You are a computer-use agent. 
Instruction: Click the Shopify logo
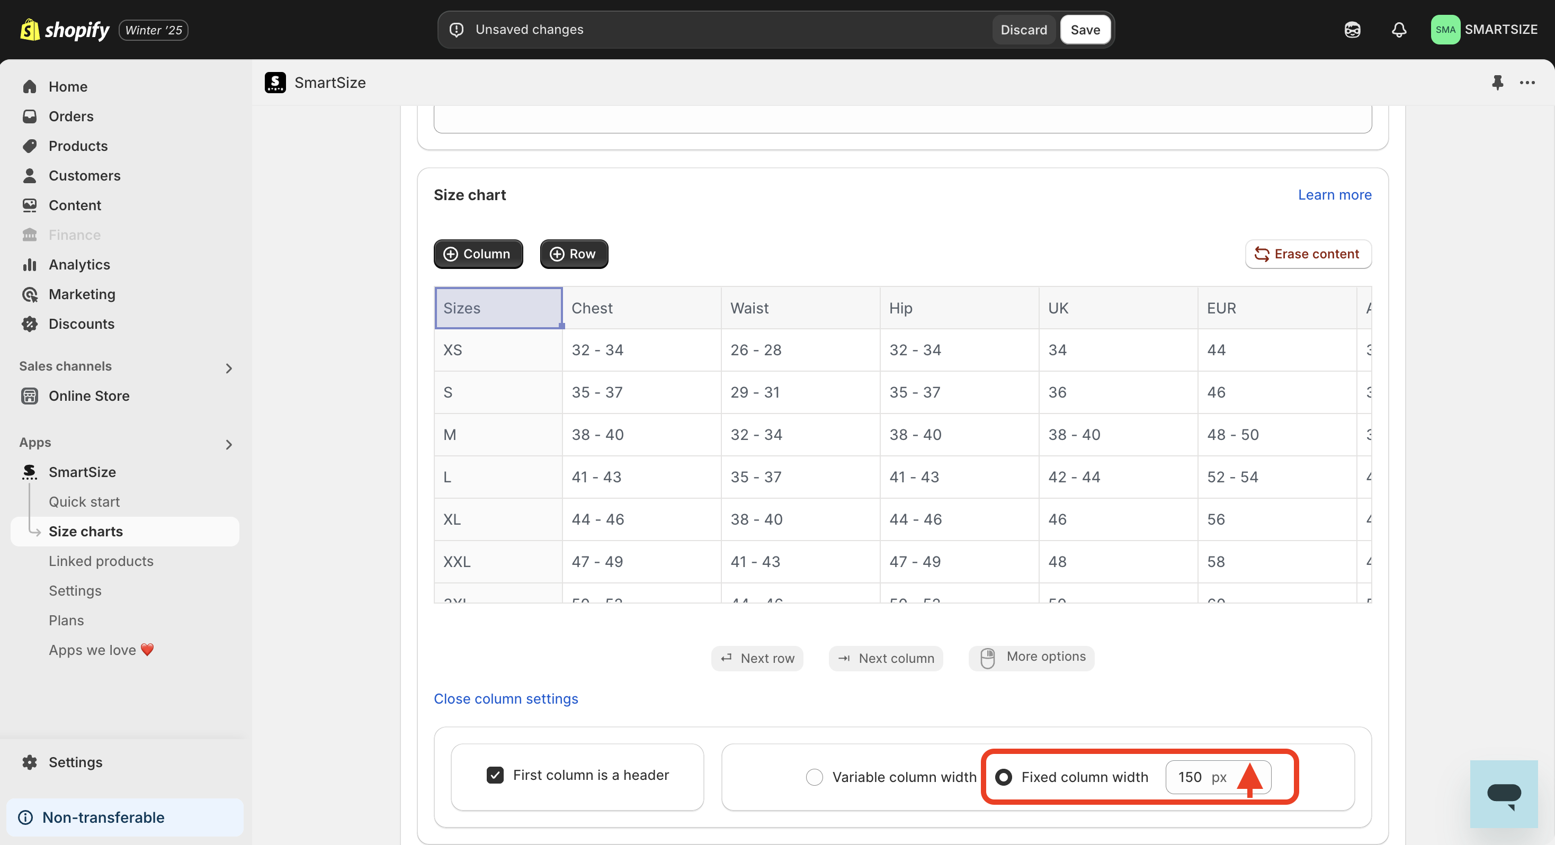click(65, 30)
